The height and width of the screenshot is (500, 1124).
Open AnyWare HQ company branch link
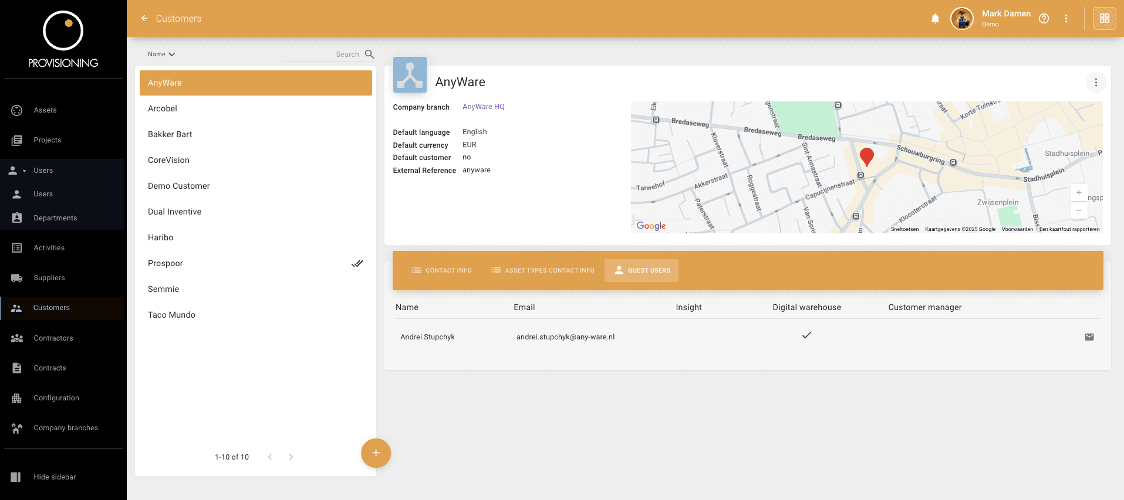click(x=484, y=107)
